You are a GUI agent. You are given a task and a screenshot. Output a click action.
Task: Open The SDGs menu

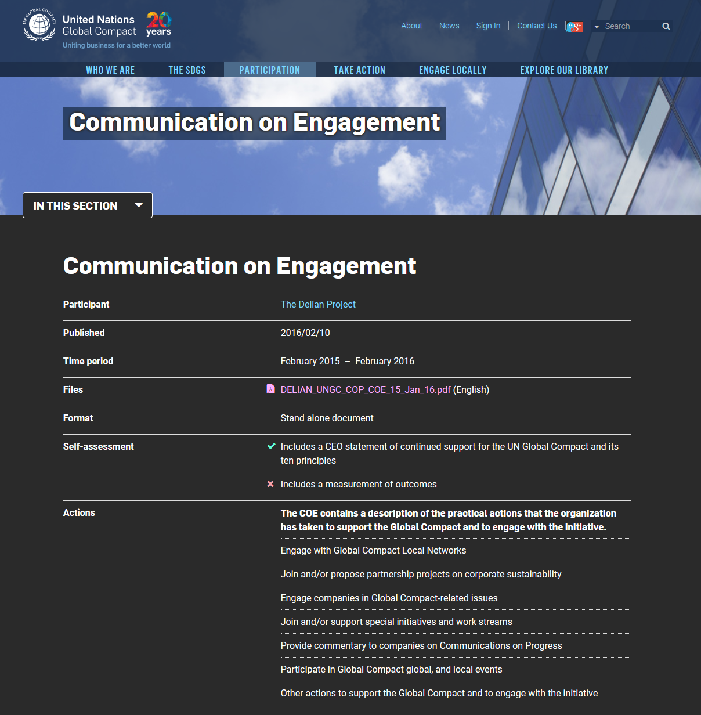point(187,70)
